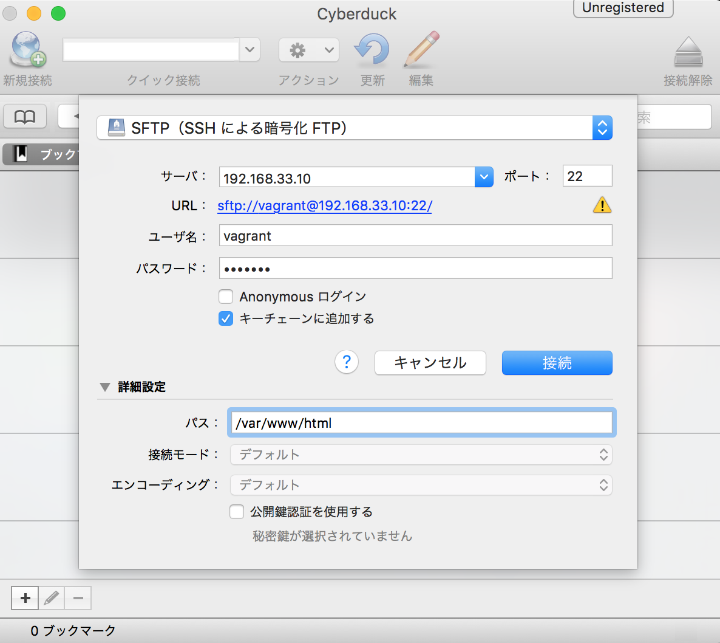Click the port field showing 22

587,176
